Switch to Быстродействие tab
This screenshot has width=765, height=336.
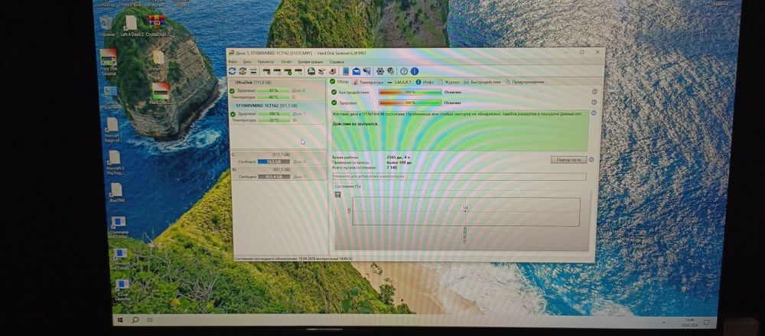point(482,82)
